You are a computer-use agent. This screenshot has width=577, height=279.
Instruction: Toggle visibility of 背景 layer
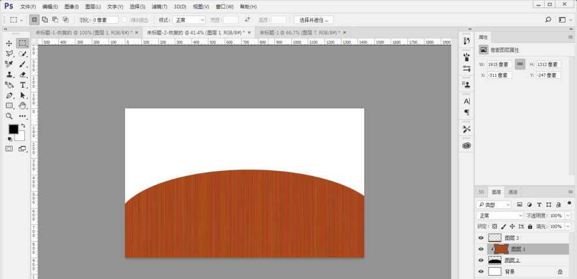point(481,272)
